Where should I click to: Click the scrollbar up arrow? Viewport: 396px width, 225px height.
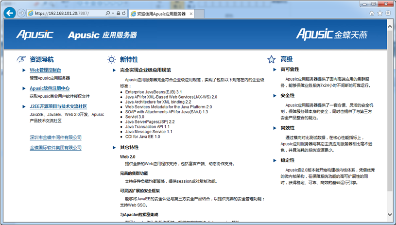[390, 27]
